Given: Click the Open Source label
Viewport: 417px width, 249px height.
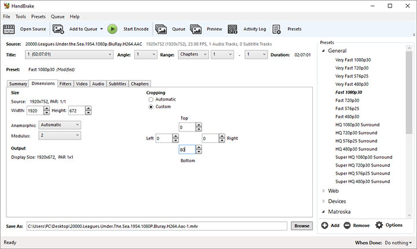Looking at the screenshot, I should tap(33, 29).
